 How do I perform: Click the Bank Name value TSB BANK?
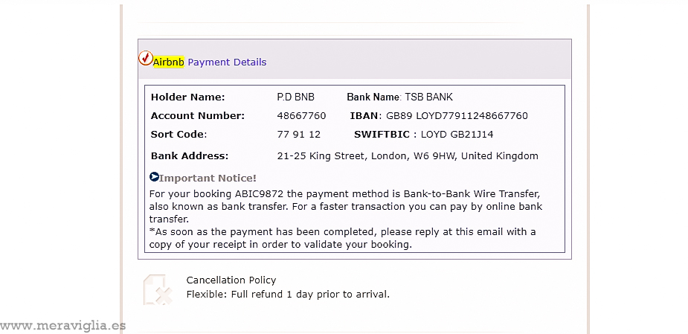click(x=428, y=97)
